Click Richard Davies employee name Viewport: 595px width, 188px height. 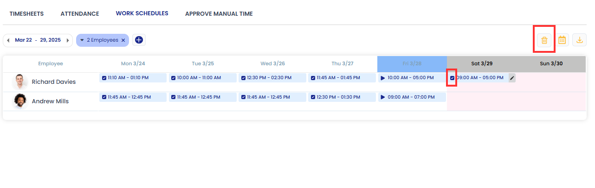click(x=53, y=82)
